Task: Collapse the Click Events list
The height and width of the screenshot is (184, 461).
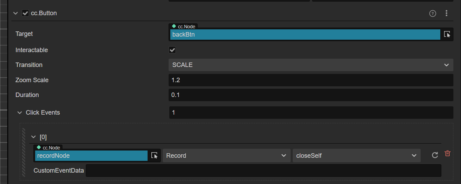Action: (19, 113)
